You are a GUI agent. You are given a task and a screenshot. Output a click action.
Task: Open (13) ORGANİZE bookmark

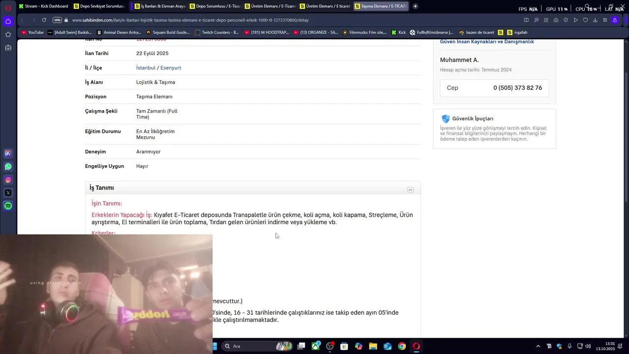[315, 32]
